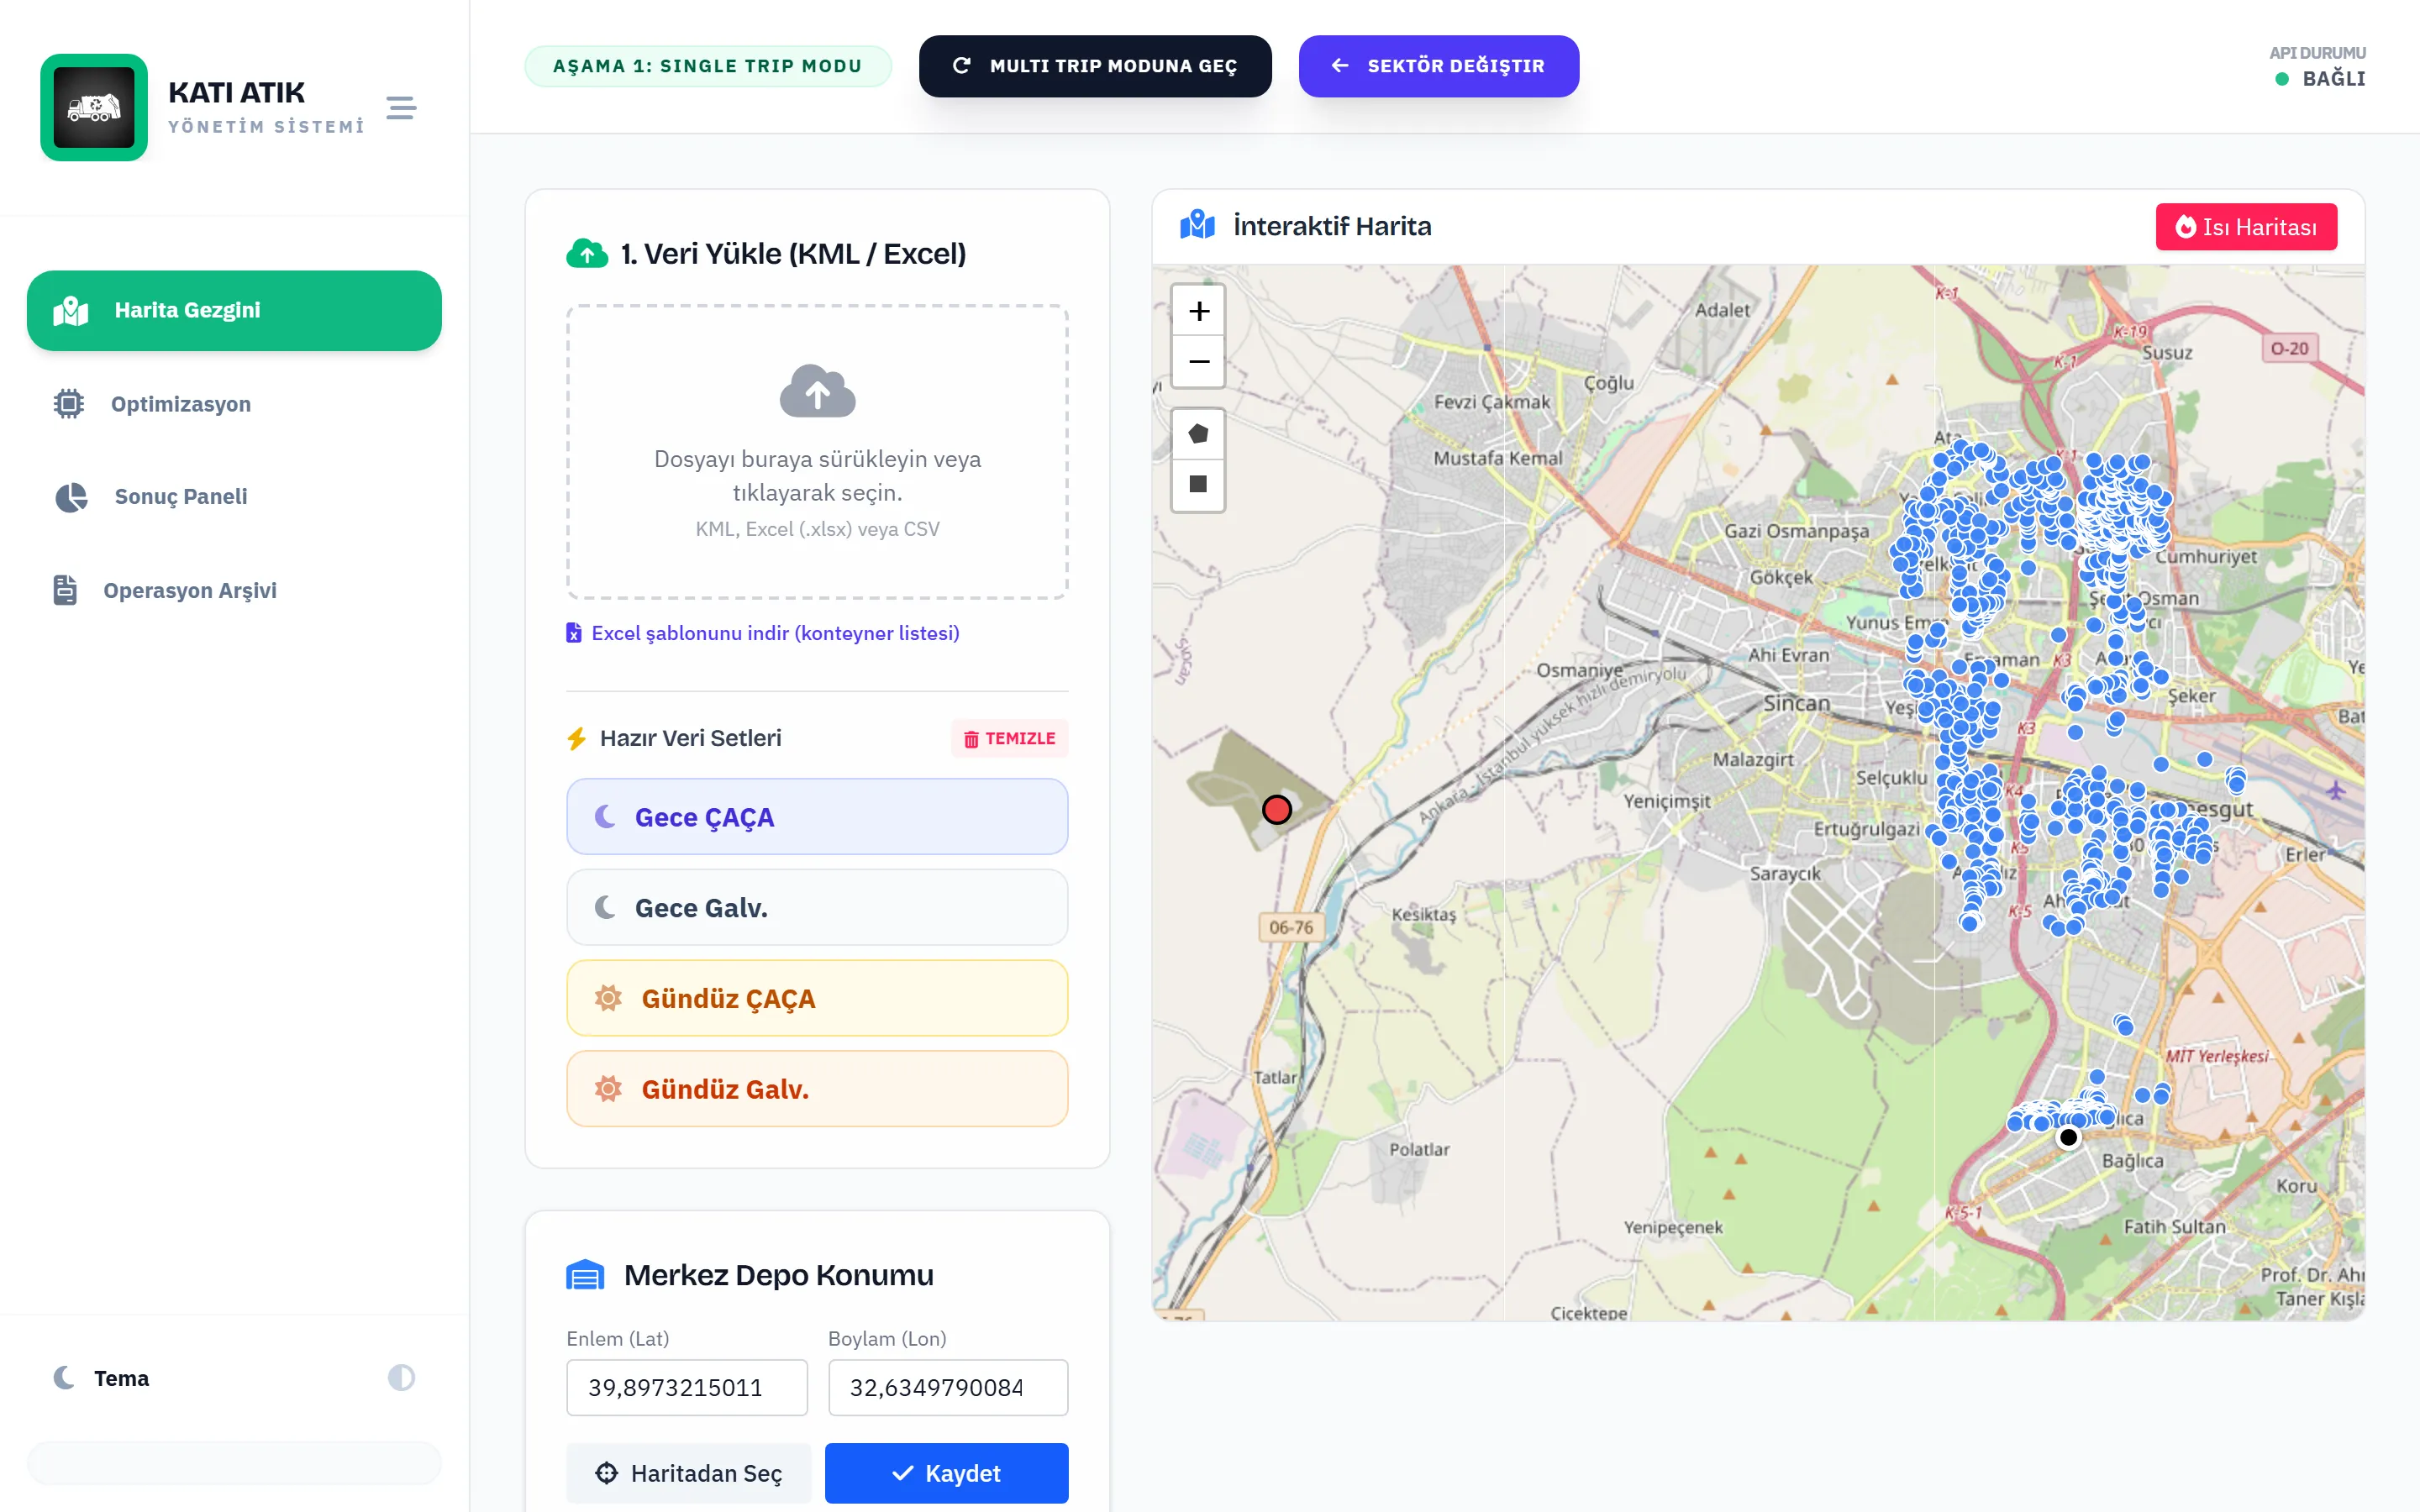Image resolution: width=2420 pixels, height=1512 pixels.
Task: Click the API Durumu Bağlı status
Action: (x=2319, y=67)
